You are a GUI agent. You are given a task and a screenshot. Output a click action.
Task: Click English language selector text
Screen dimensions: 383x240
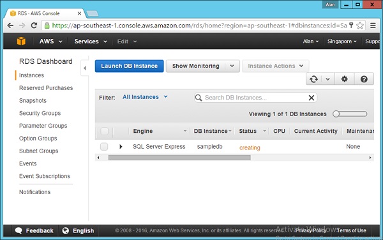click(x=83, y=230)
